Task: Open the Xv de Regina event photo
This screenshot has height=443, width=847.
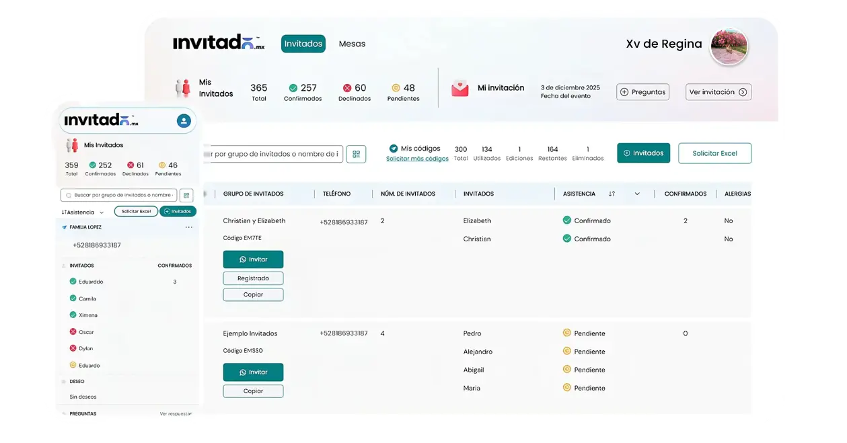Action: click(729, 47)
